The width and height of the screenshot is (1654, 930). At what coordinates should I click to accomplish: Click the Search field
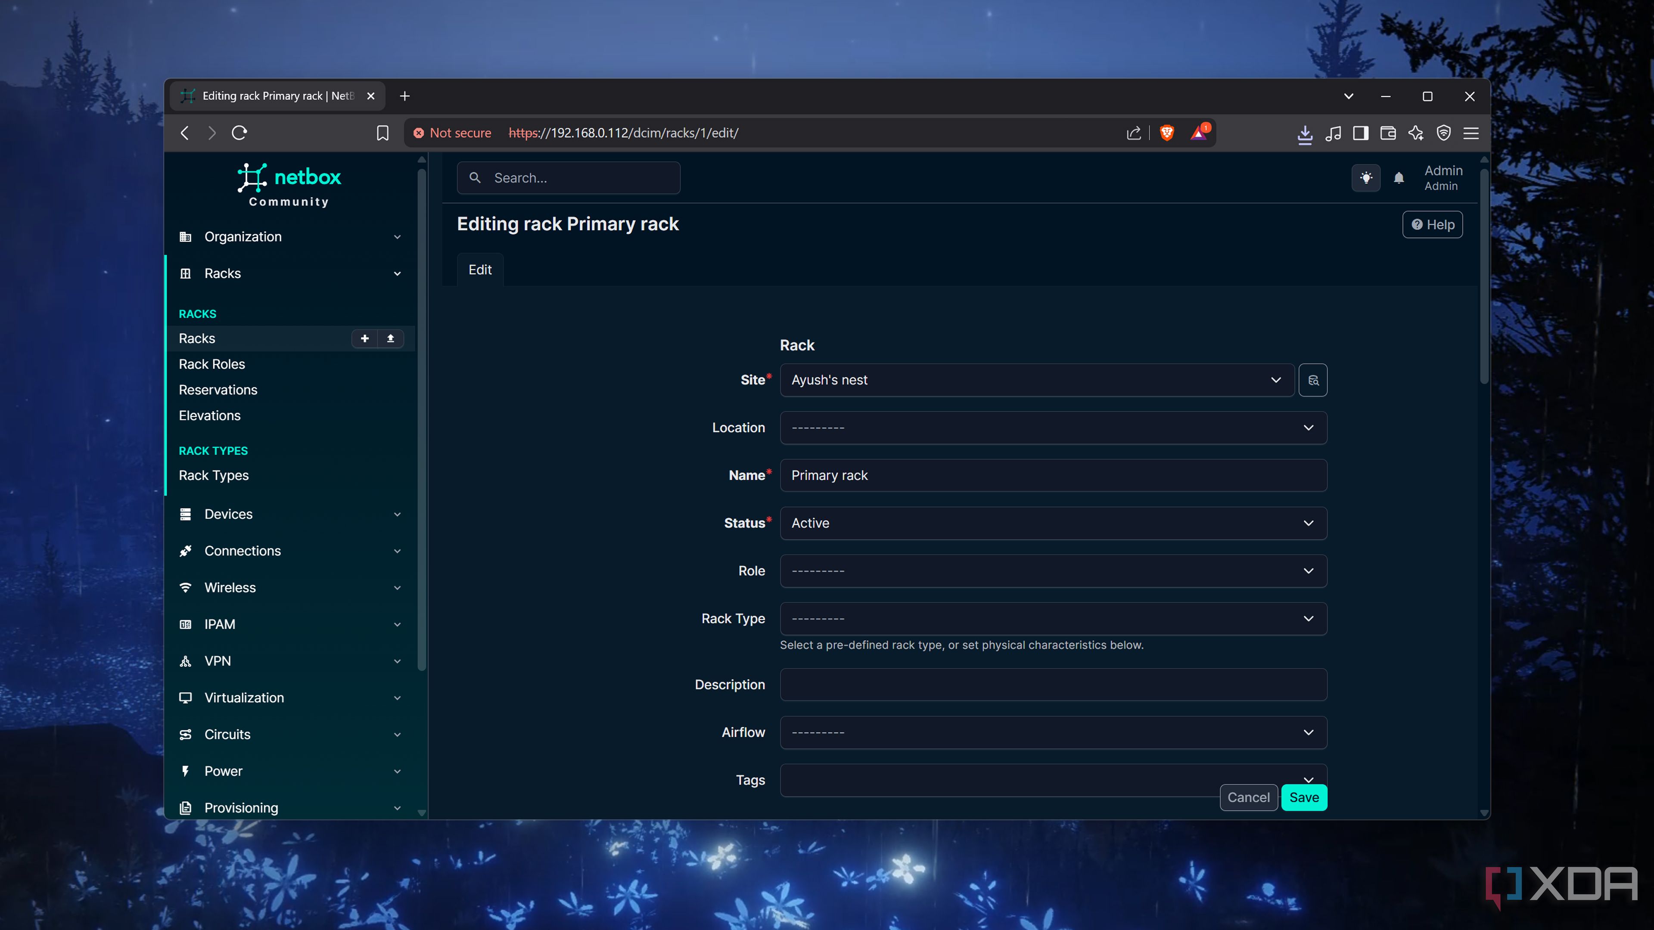pyautogui.click(x=568, y=178)
